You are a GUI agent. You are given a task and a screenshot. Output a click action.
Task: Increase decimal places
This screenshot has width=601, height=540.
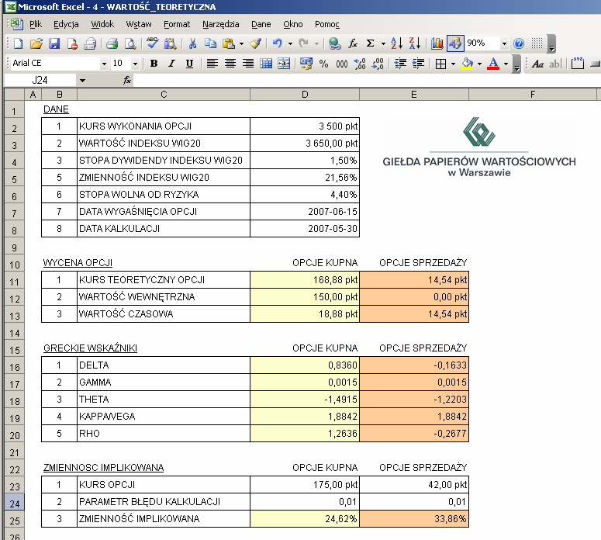tap(360, 64)
